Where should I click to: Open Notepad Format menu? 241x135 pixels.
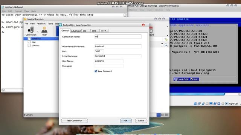pyautogui.click(x=18, y=11)
